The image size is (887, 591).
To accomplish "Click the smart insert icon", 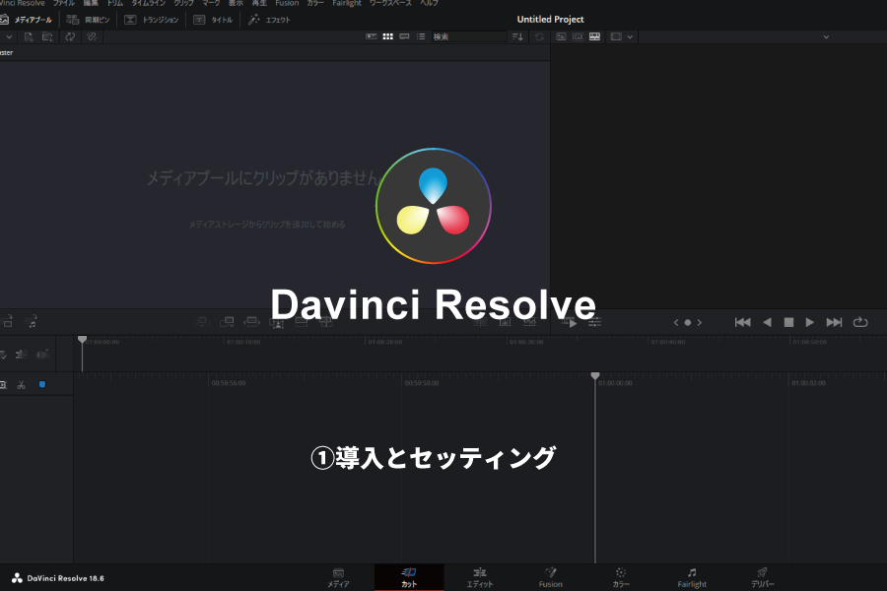I will 202,322.
